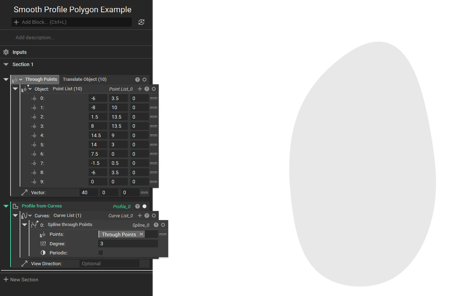Click the gear icon next to Inputs
This screenshot has width=473, height=296.
tap(6, 52)
